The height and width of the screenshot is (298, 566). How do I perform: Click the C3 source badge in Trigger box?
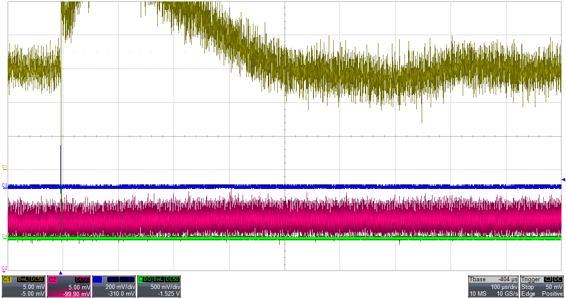point(548,280)
